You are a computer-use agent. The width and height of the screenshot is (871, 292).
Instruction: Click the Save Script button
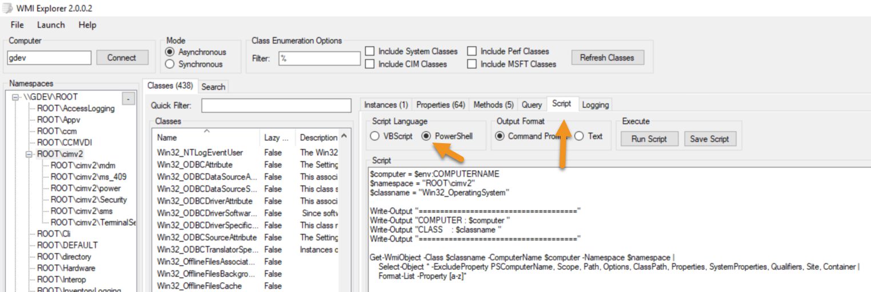710,139
